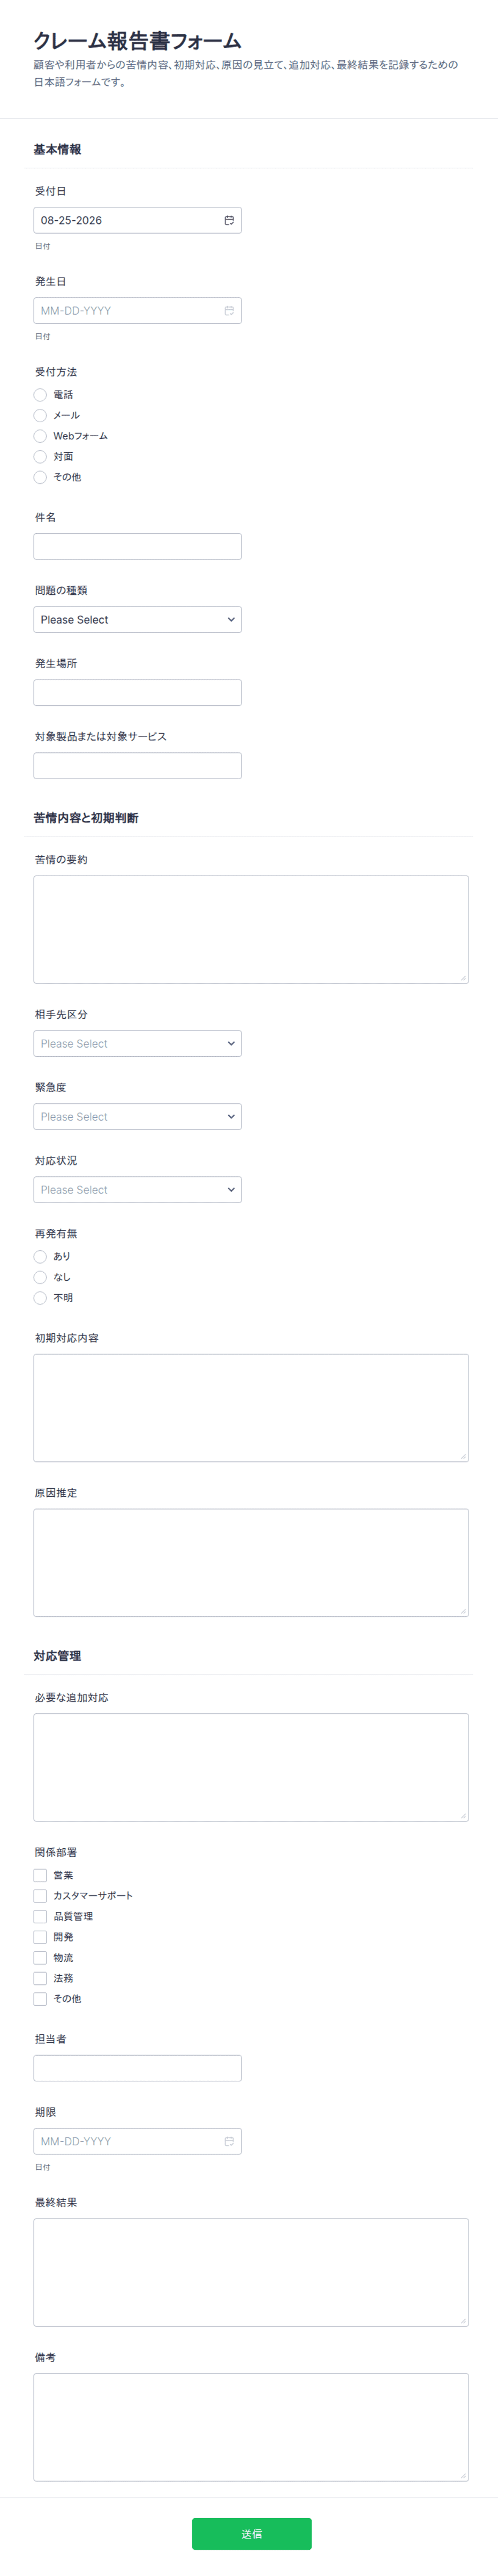
Task: Open calendar icon for 期限 date field
Action: coord(229,2141)
